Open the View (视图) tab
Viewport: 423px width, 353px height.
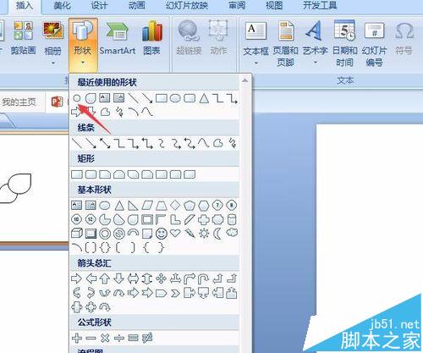[273, 6]
